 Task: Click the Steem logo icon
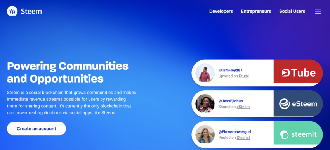click(12, 11)
